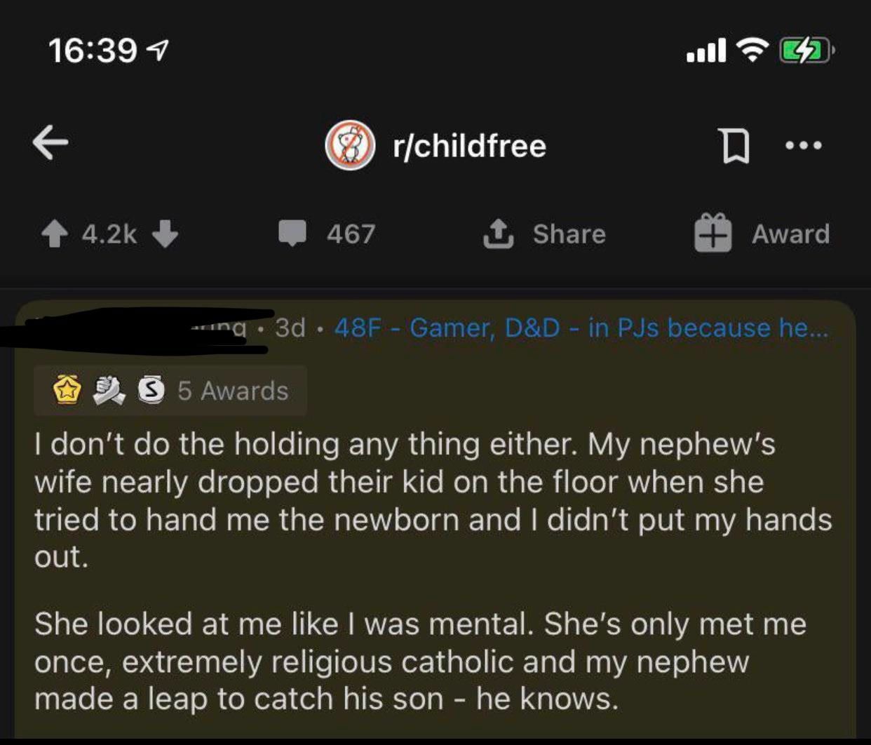Tap the 48F Gamer user flair
This screenshot has width=871, height=745.
click(x=581, y=328)
